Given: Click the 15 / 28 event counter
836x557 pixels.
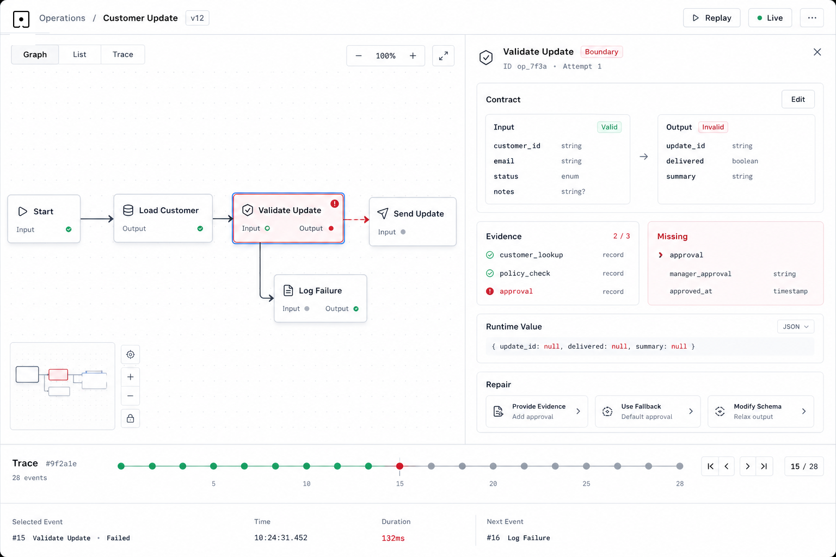Looking at the screenshot, I should pos(804,466).
